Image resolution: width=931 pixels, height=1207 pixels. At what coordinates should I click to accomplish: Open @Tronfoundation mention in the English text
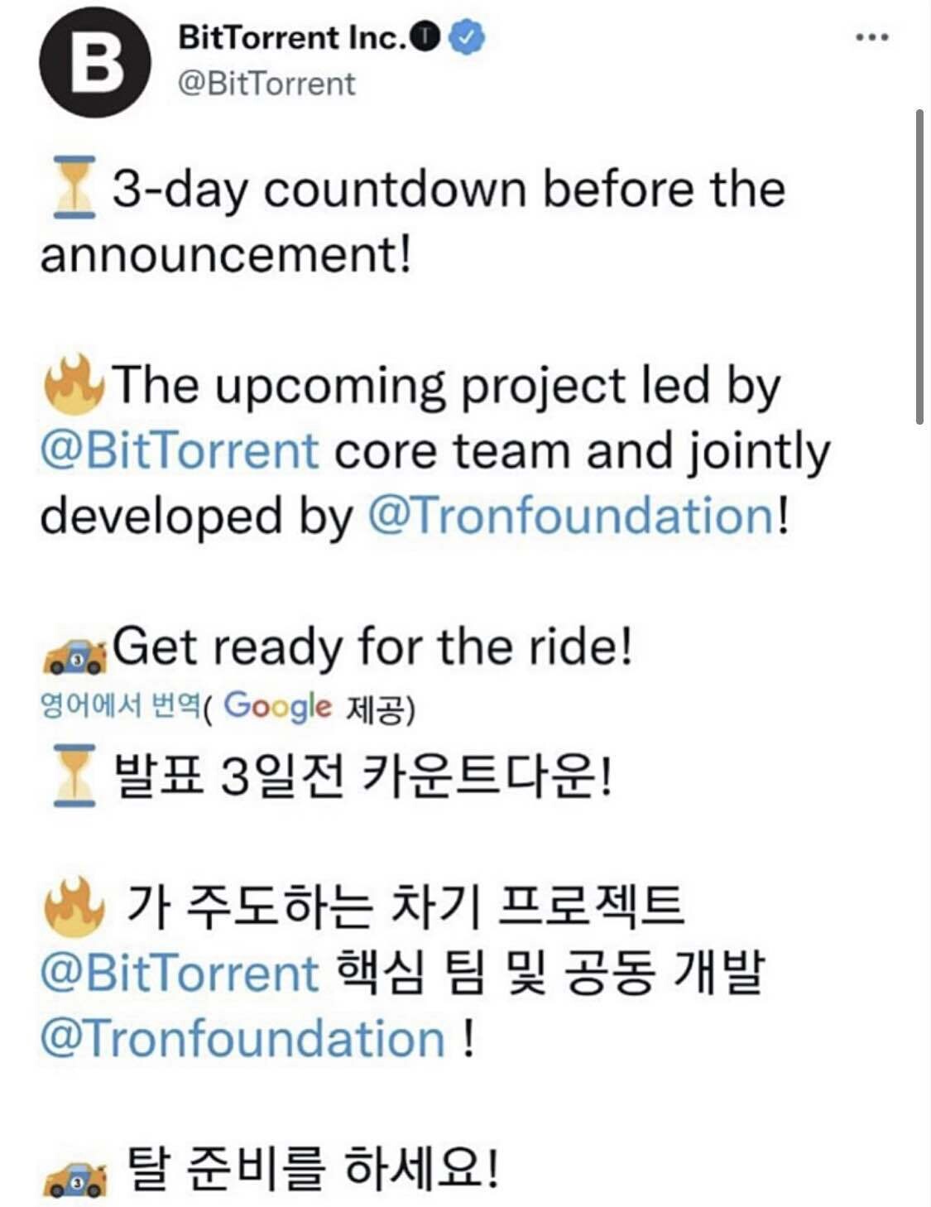[571, 516]
